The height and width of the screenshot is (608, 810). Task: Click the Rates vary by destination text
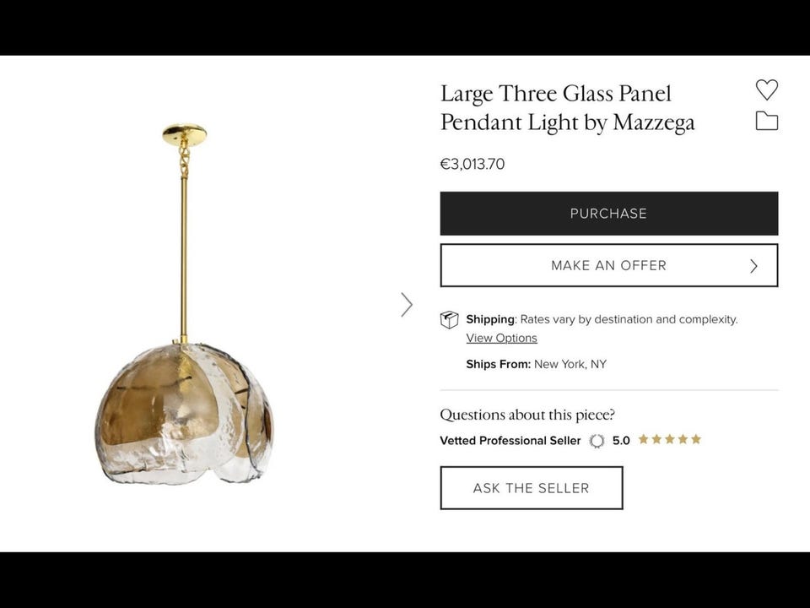(x=629, y=319)
